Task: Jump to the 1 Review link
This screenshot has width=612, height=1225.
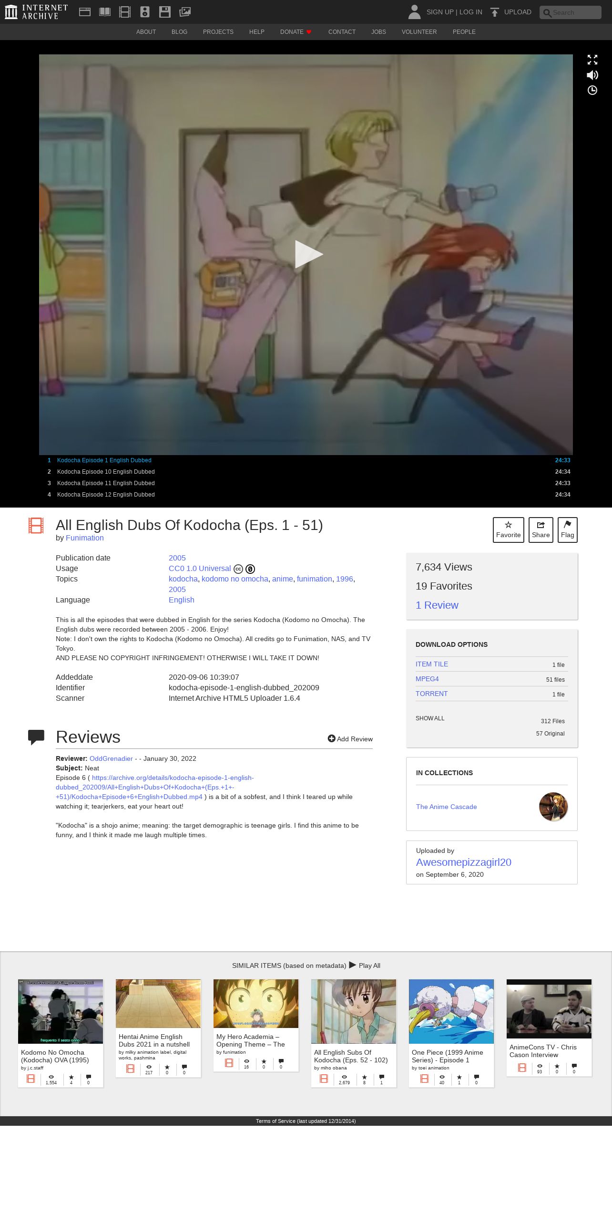Action: click(x=437, y=605)
